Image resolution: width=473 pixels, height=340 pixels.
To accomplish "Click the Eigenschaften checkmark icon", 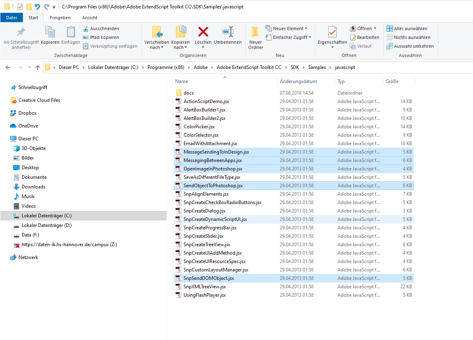I will pyautogui.click(x=332, y=32).
